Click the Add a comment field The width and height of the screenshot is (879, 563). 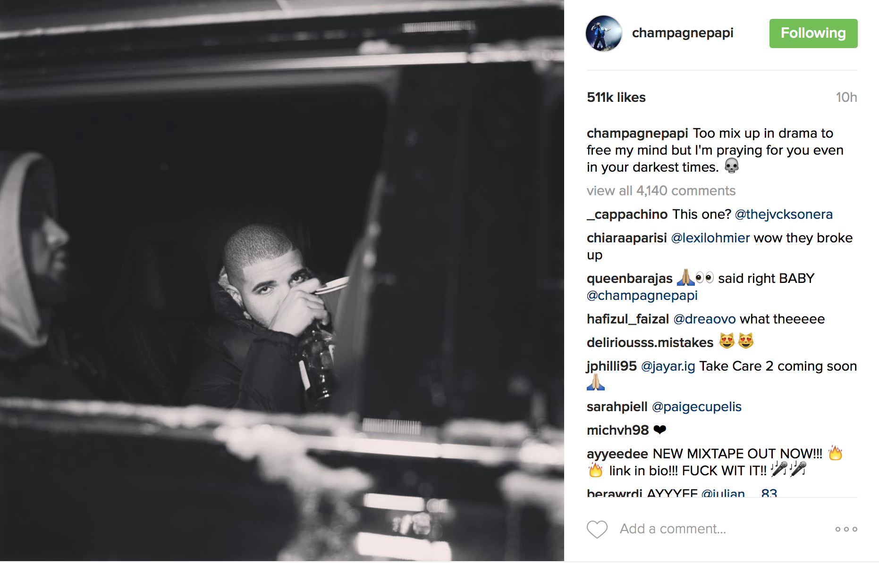(673, 529)
